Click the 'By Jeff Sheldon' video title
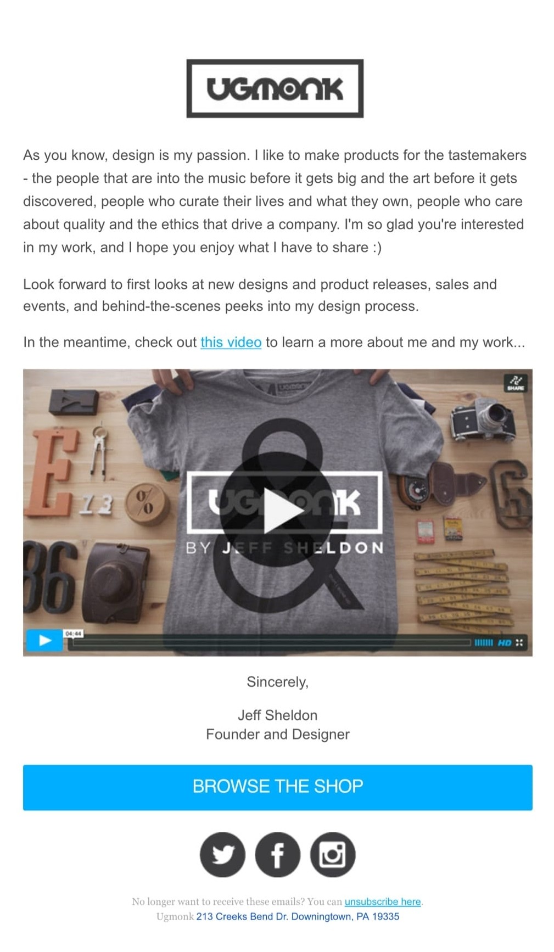Image resolution: width=554 pixels, height=952 pixels. [x=284, y=548]
